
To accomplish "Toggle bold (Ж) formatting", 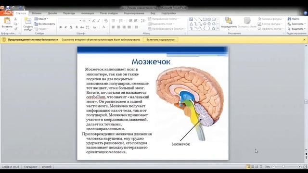I will point(61,27).
